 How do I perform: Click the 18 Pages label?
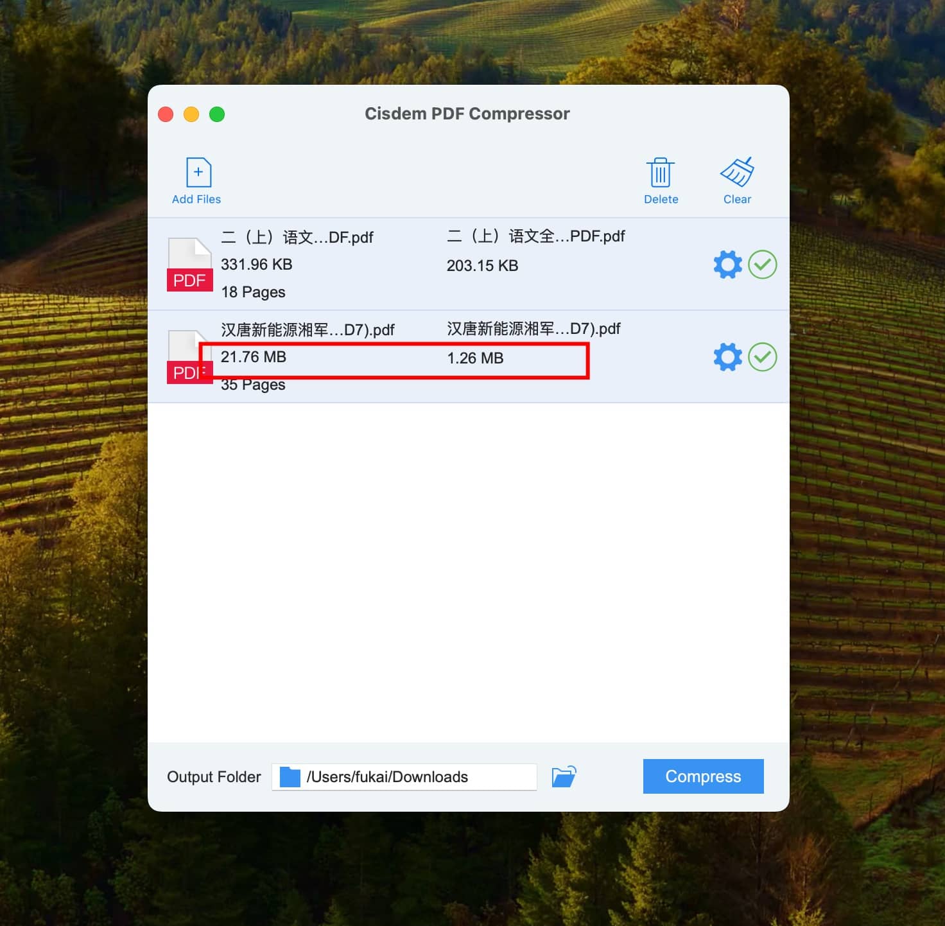(253, 292)
